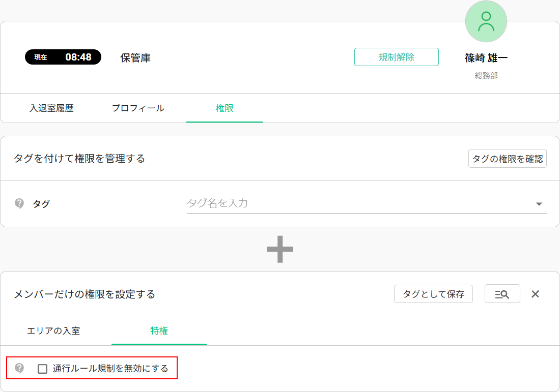Select the 権限 tab
The width and height of the screenshot is (560, 392).
[x=225, y=108]
